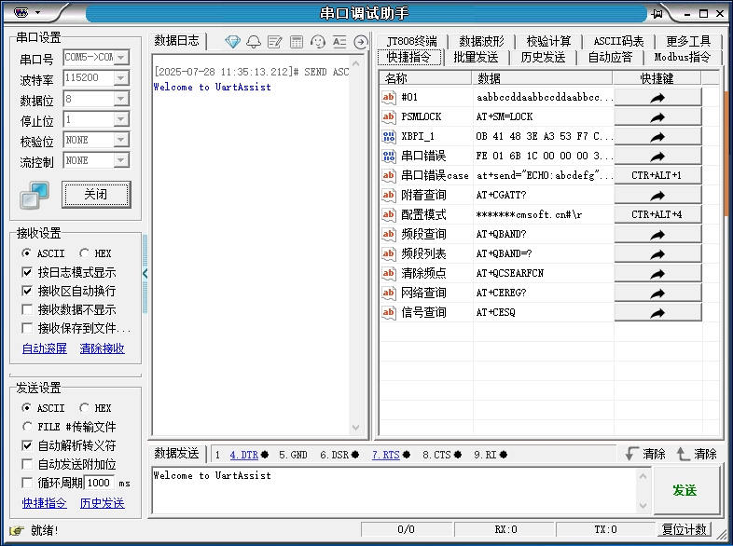Click the 关闭 port button
The image size is (733, 546).
pyautogui.click(x=96, y=195)
